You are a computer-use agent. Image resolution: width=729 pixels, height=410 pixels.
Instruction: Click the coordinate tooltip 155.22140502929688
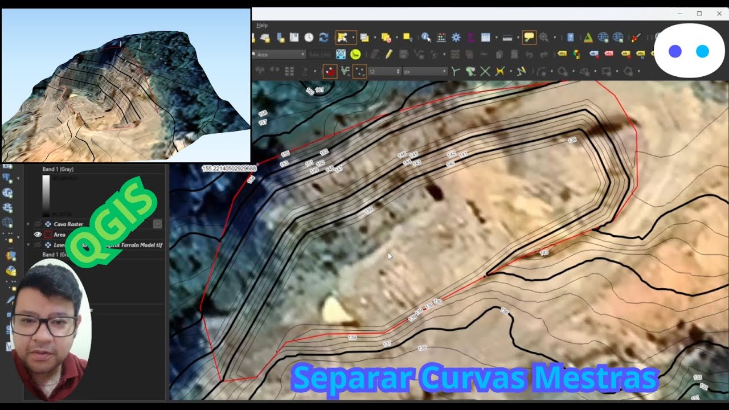coord(230,169)
